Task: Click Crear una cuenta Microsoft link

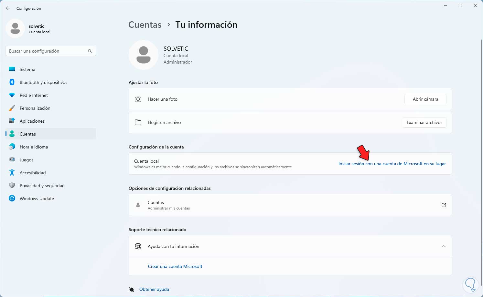Action: (x=175, y=266)
